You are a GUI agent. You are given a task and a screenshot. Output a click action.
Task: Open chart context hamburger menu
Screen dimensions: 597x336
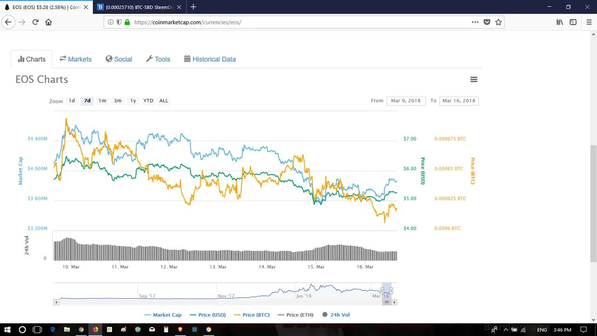(x=474, y=79)
